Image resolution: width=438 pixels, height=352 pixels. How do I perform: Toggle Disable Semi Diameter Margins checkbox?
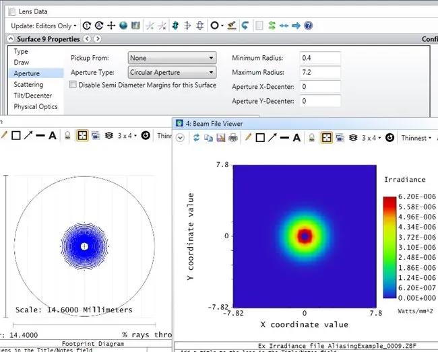(x=73, y=85)
